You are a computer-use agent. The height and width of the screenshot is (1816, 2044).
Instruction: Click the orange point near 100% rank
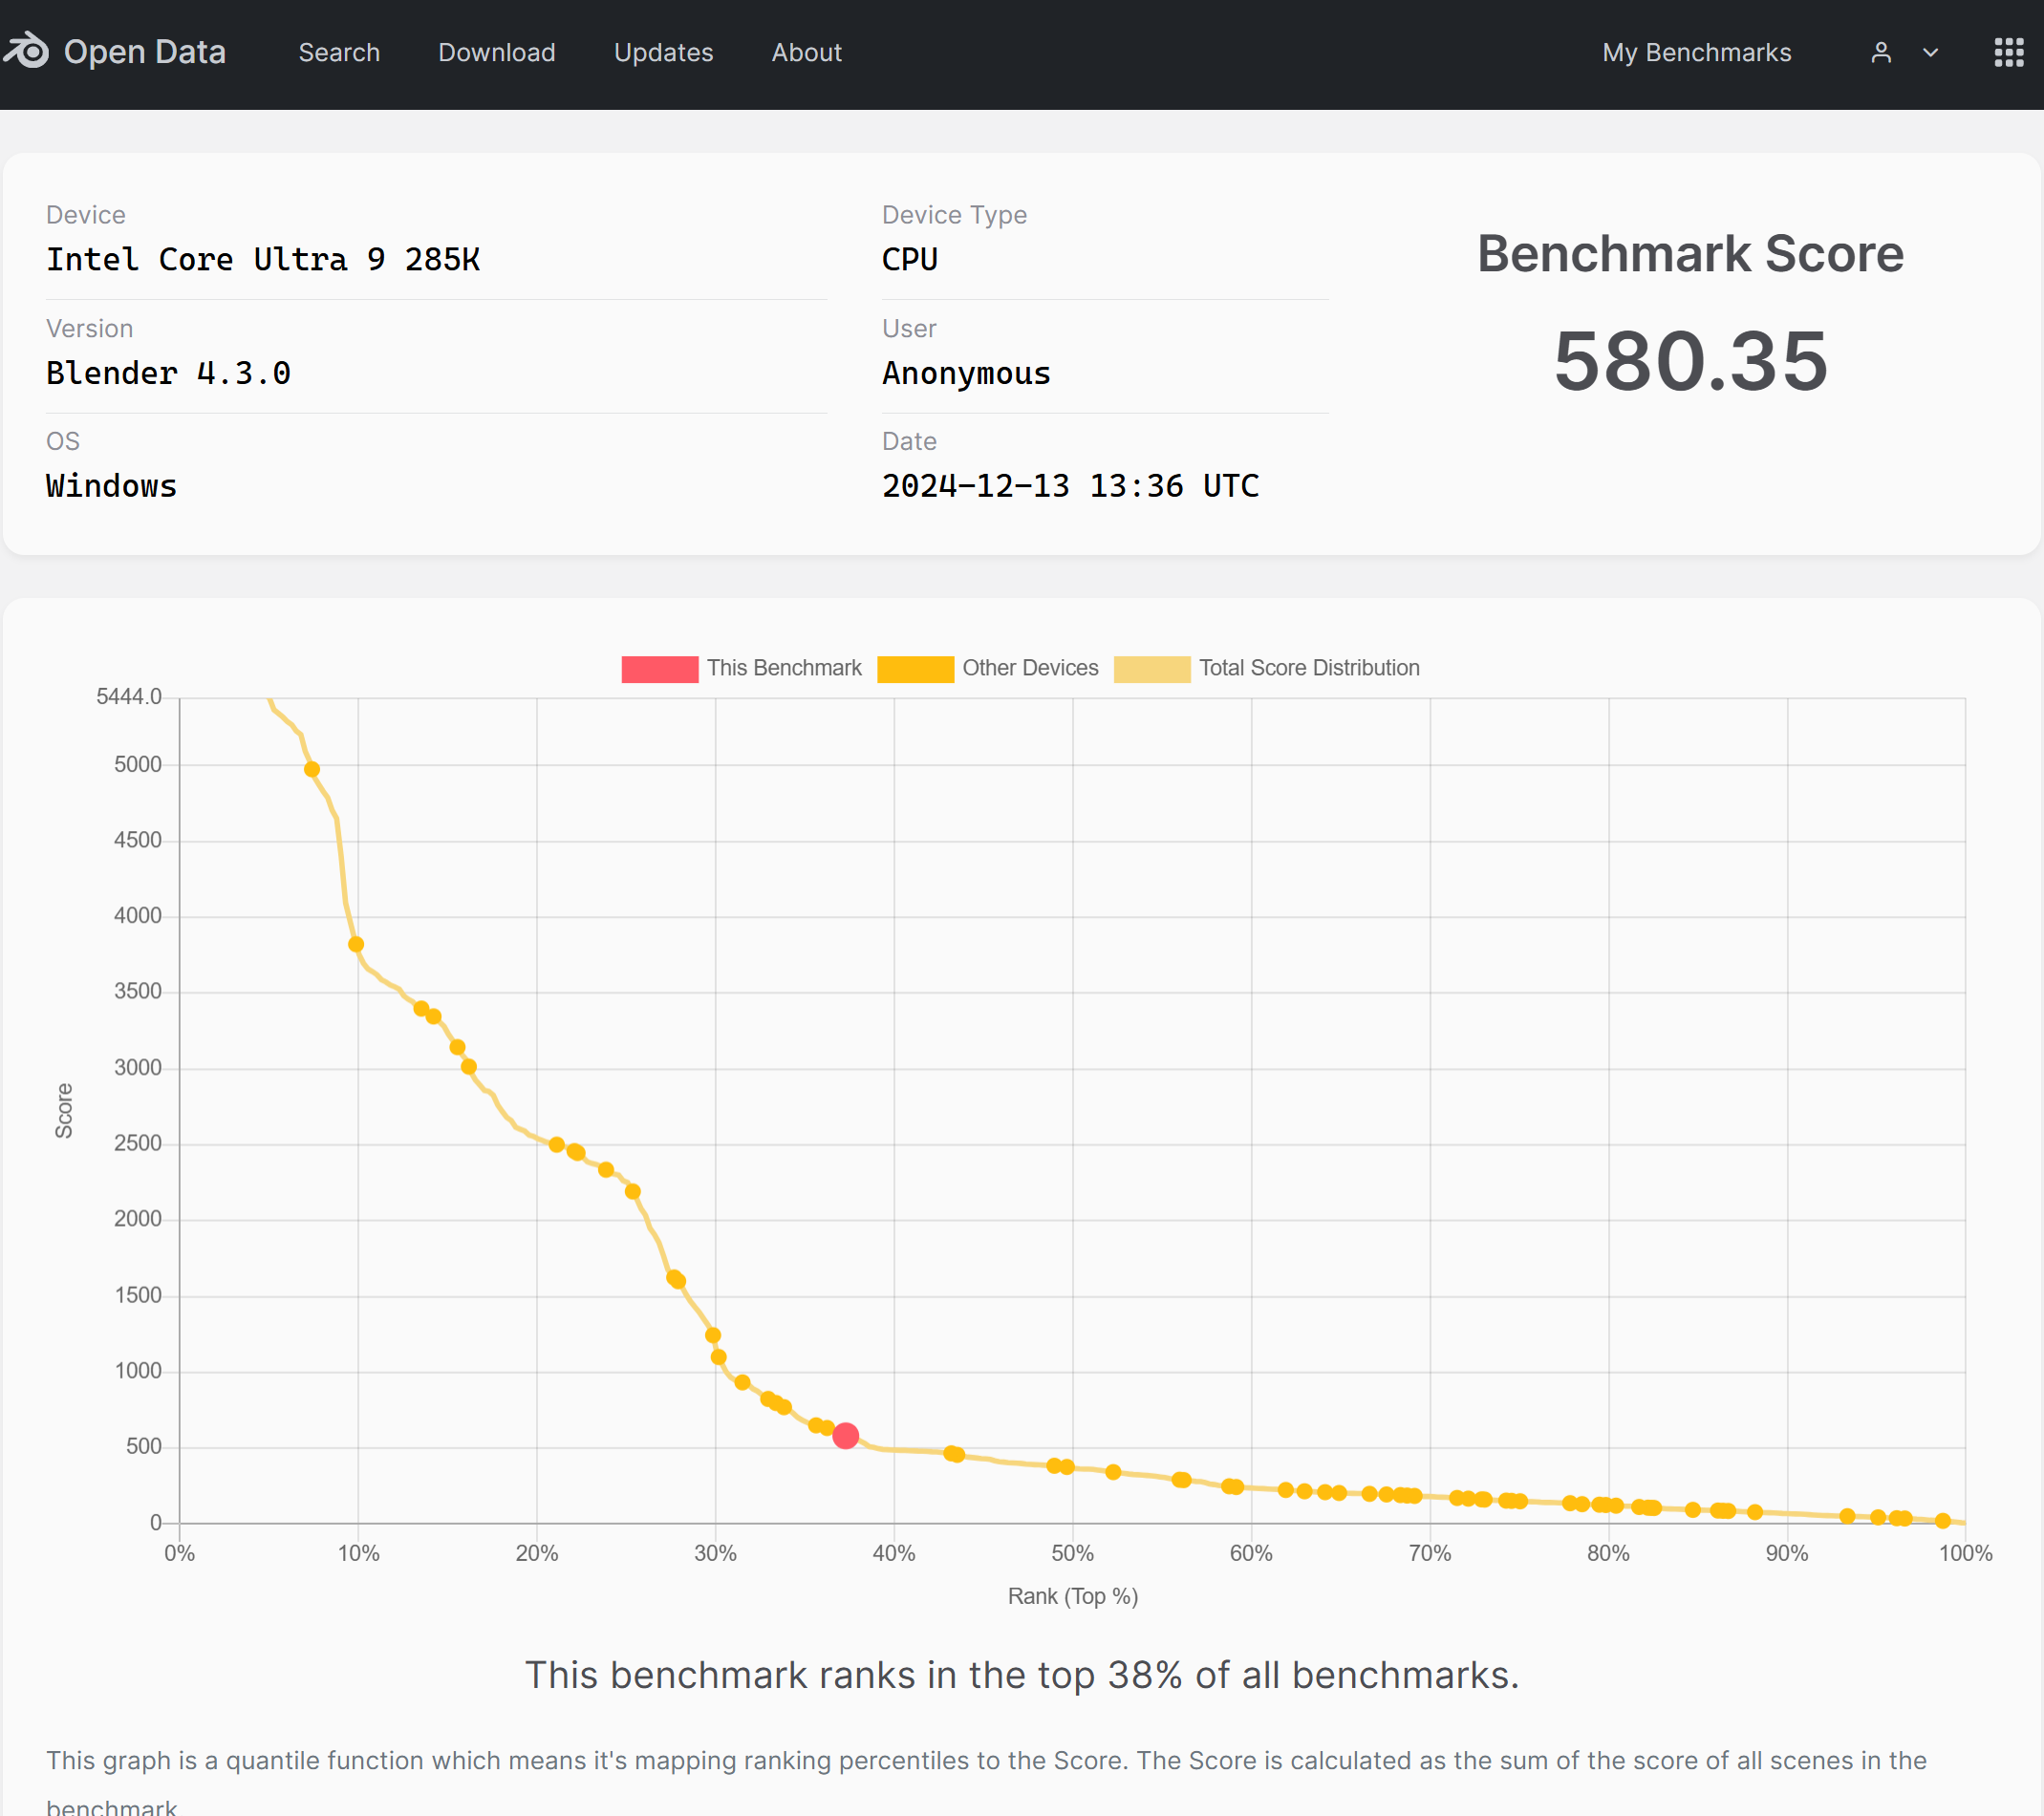tap(1942, 1520)
